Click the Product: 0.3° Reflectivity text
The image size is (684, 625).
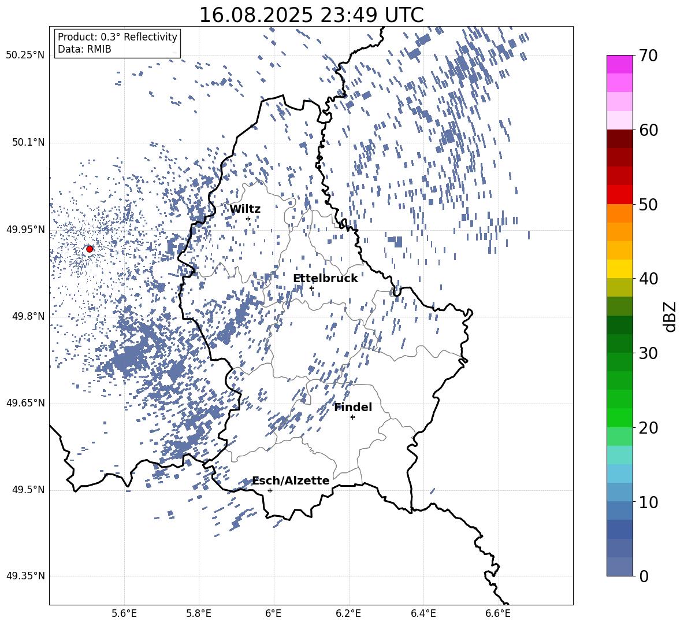(117, 36)
